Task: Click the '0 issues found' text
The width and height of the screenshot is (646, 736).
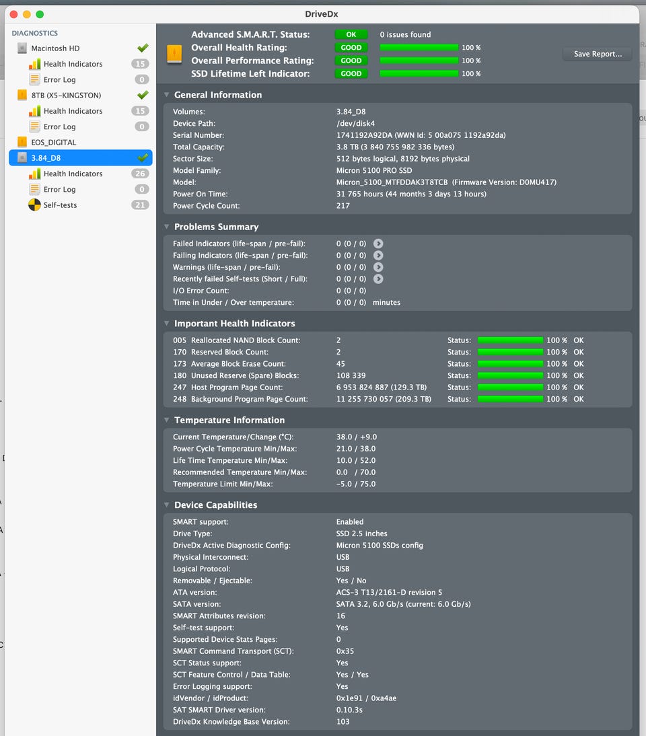Action: point(405,34)
